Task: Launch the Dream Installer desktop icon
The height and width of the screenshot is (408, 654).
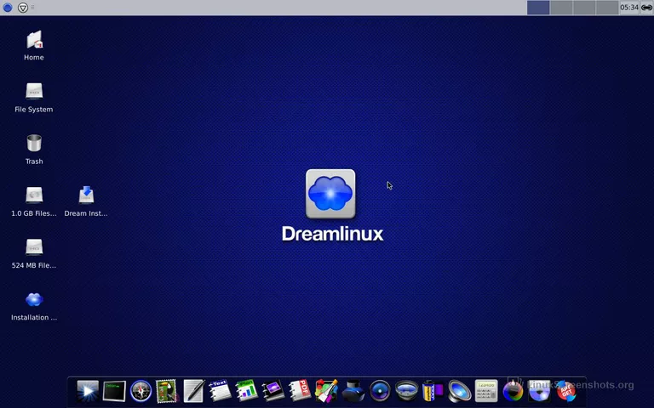Action: [x=86, y=195]
